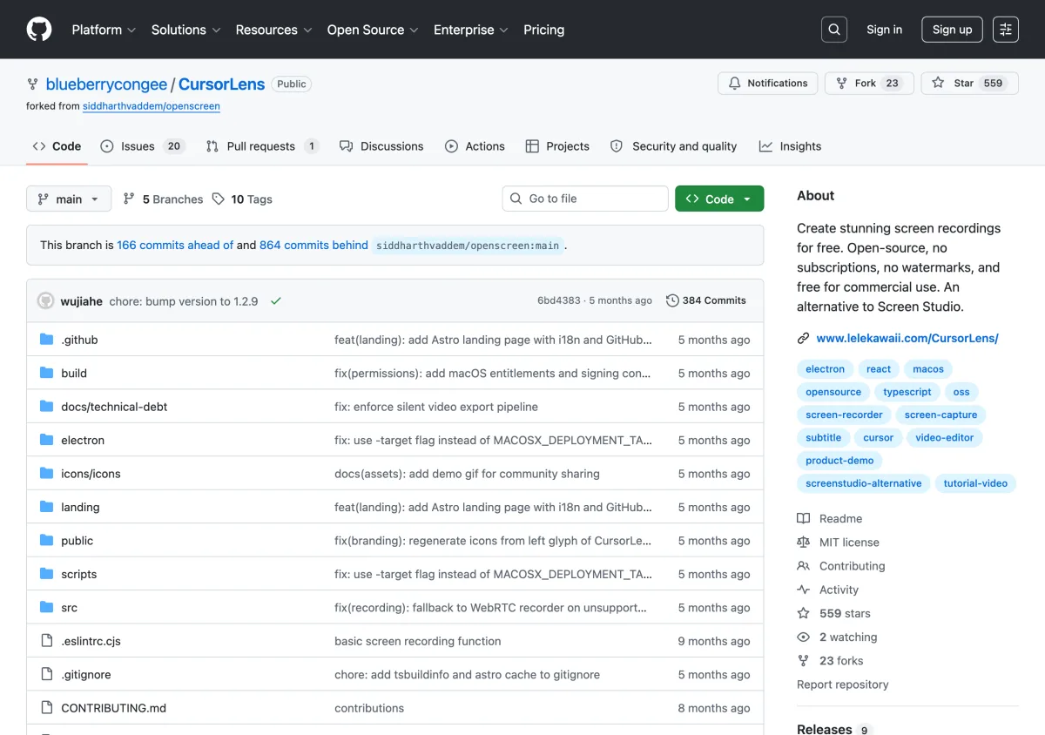Select the screen-recorder topic tag
The height and width of the screenshot is (735, 1045).
click(x=844, y=415)
